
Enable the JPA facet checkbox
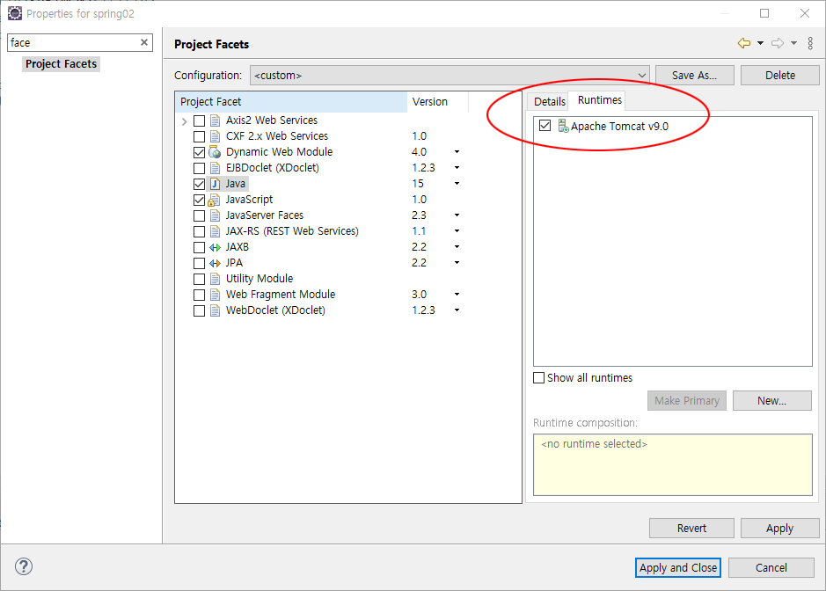(x=199, y=263)
